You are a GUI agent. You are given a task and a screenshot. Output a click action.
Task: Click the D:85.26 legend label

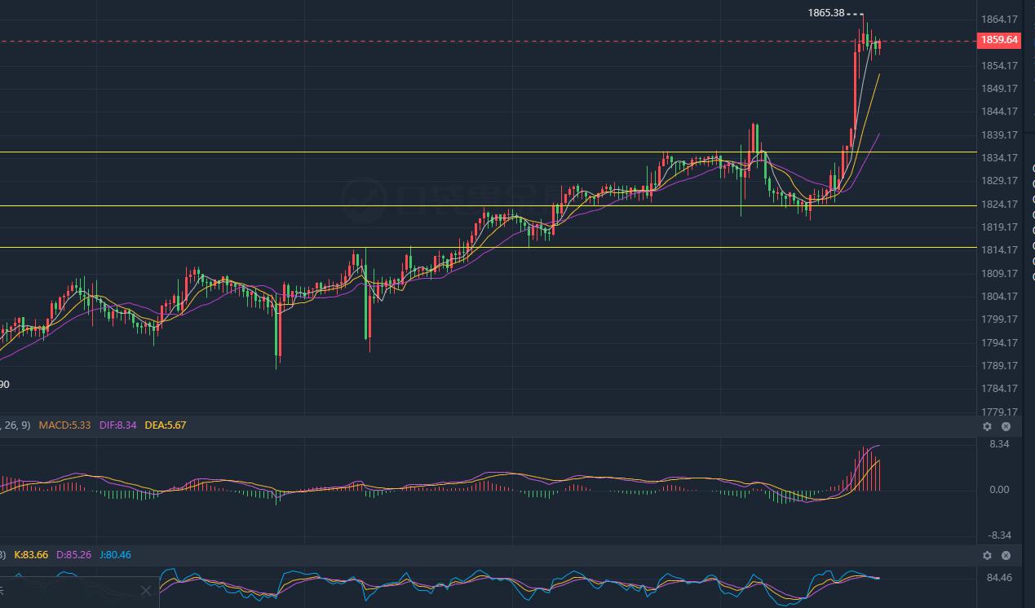(x=74, y=555)
